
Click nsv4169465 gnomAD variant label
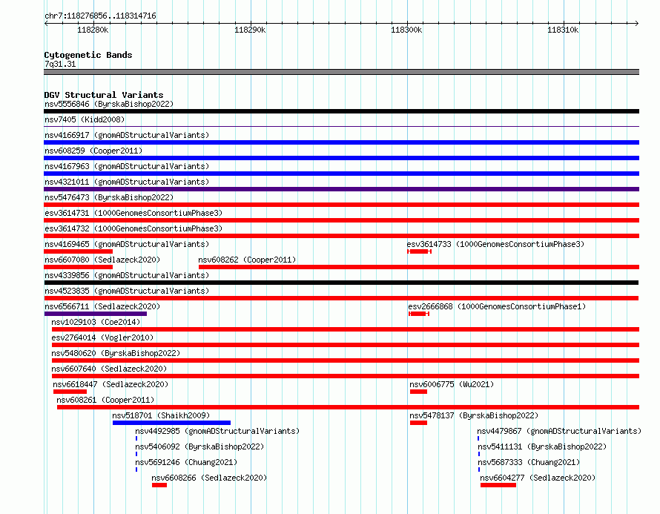coord(127,244)
